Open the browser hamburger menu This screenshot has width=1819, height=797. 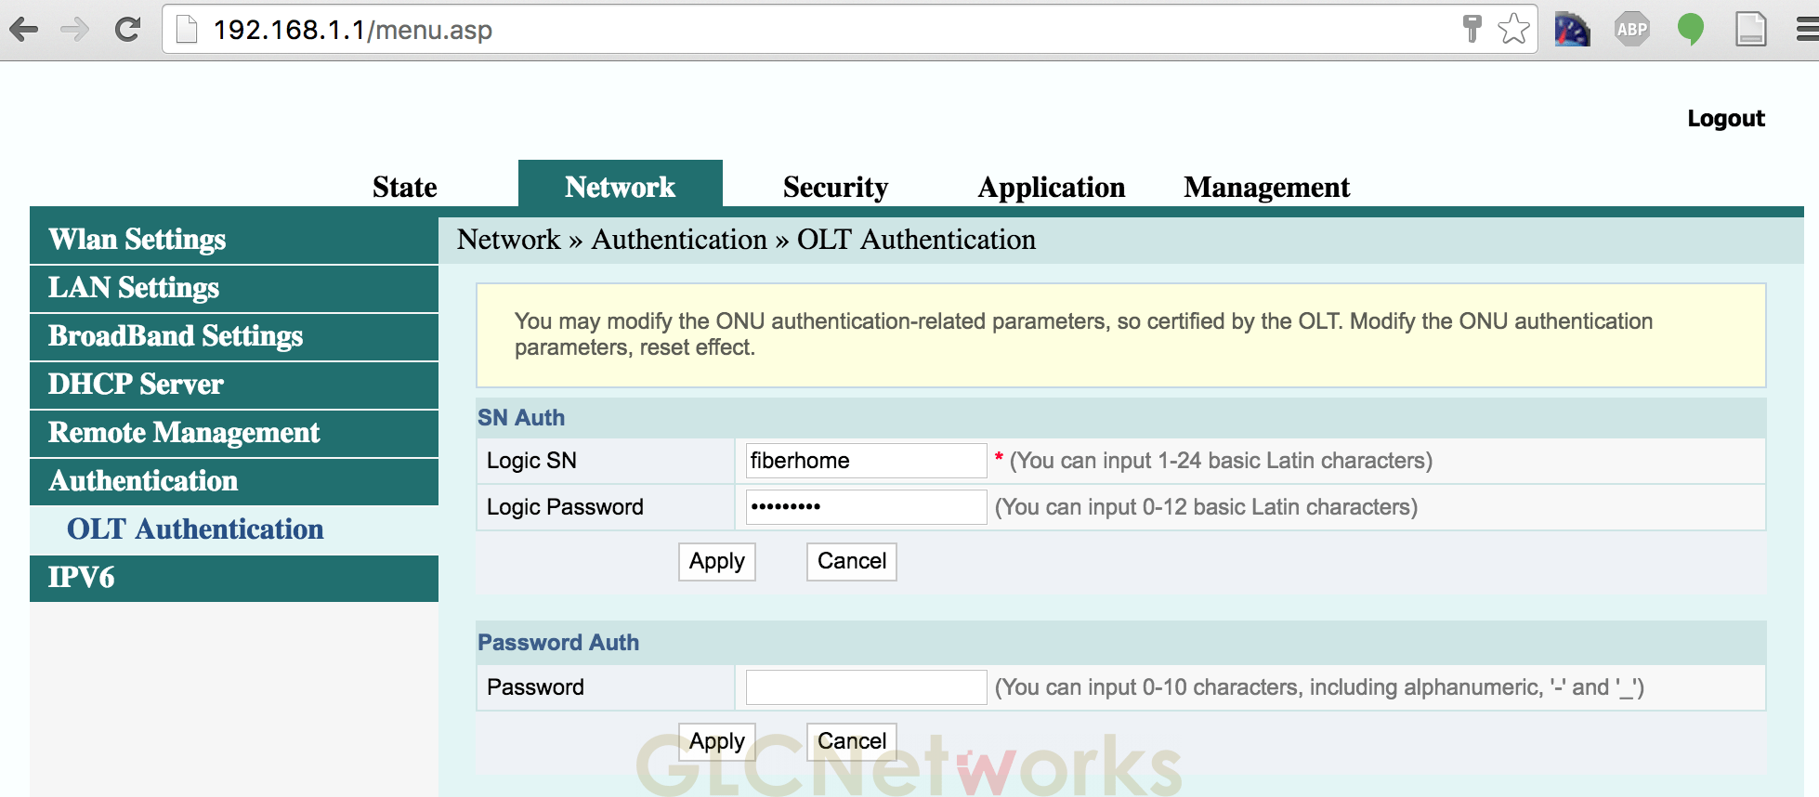tap(1807, 30)
